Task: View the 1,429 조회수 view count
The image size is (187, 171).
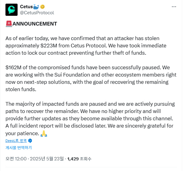Action: coord(79,159)
